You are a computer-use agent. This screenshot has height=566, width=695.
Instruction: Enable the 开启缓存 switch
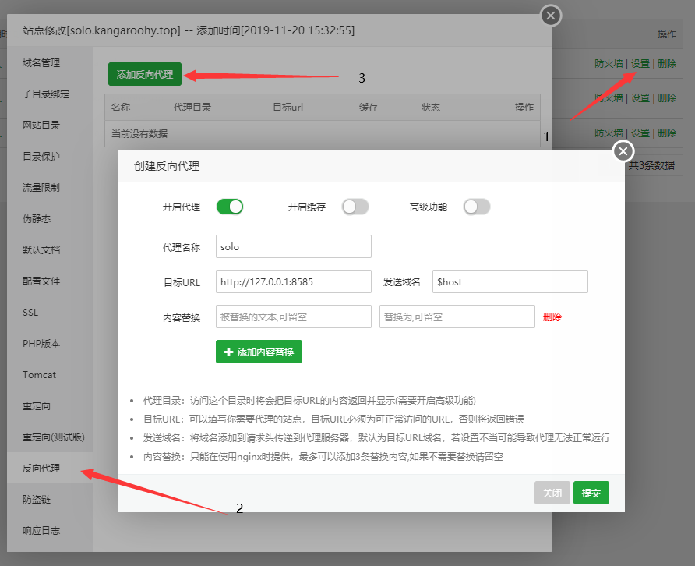[355, 207]
